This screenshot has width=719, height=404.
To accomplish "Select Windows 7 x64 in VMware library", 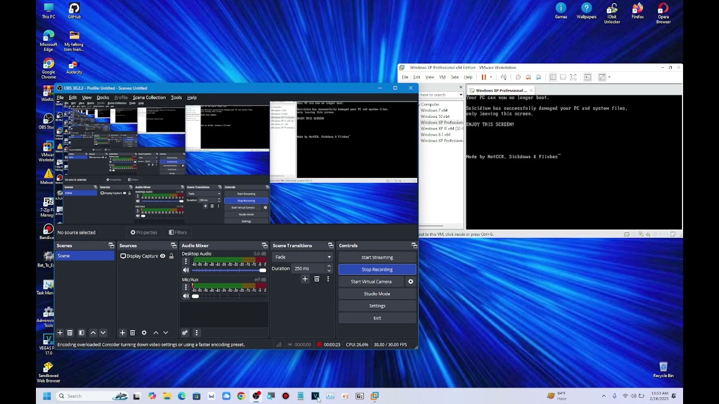I will pos(434,111).
